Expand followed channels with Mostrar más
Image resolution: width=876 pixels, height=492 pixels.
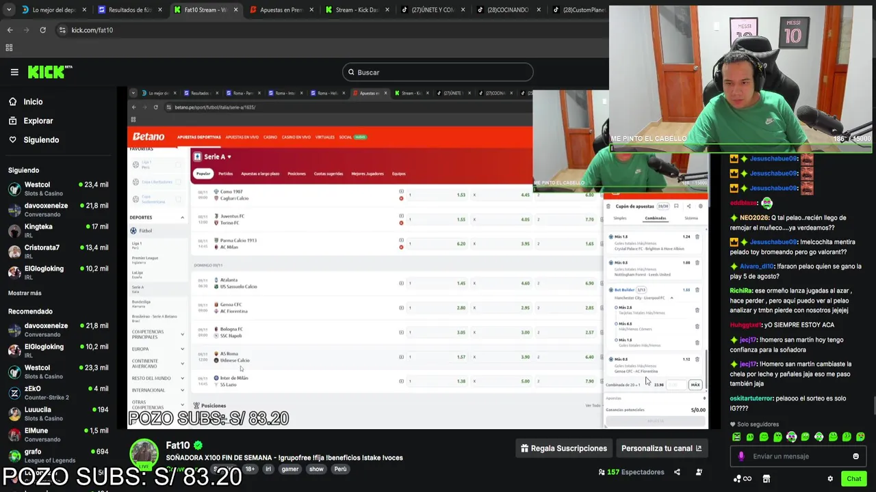coord(25,293)
